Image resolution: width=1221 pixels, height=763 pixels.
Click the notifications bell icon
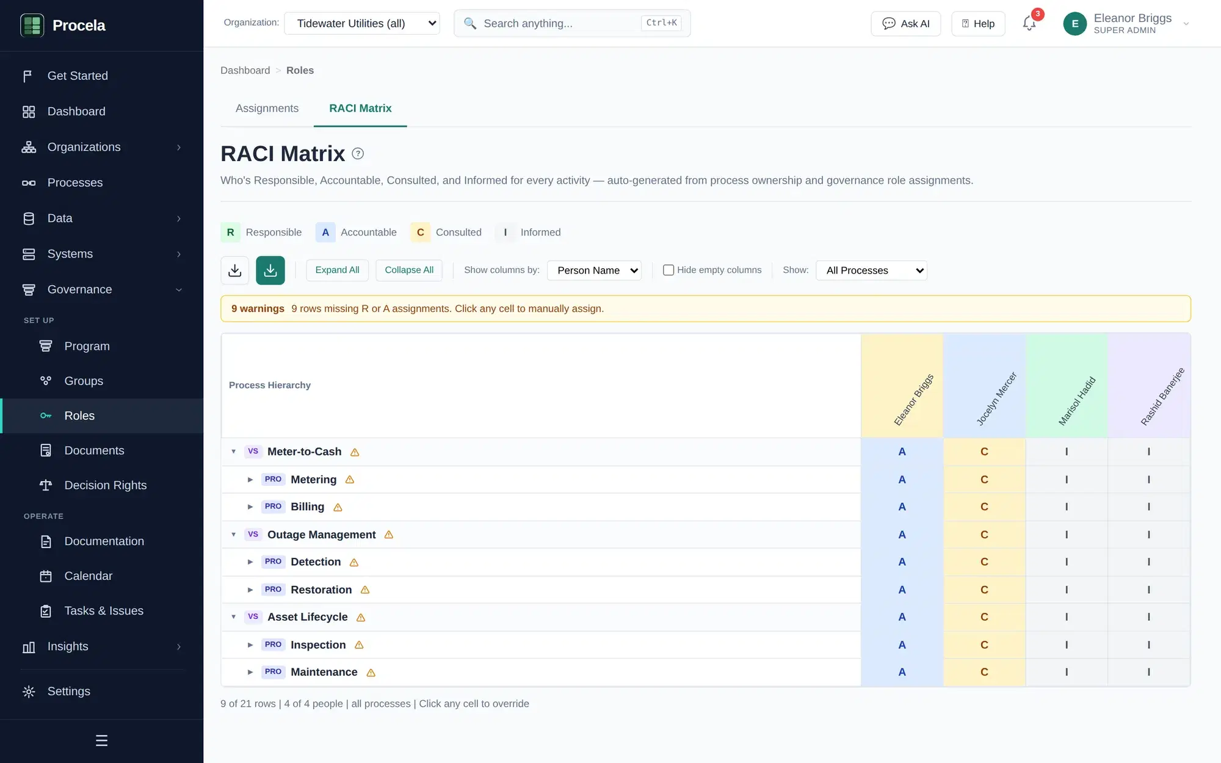pyautogui.click(x=1029, y=23)
